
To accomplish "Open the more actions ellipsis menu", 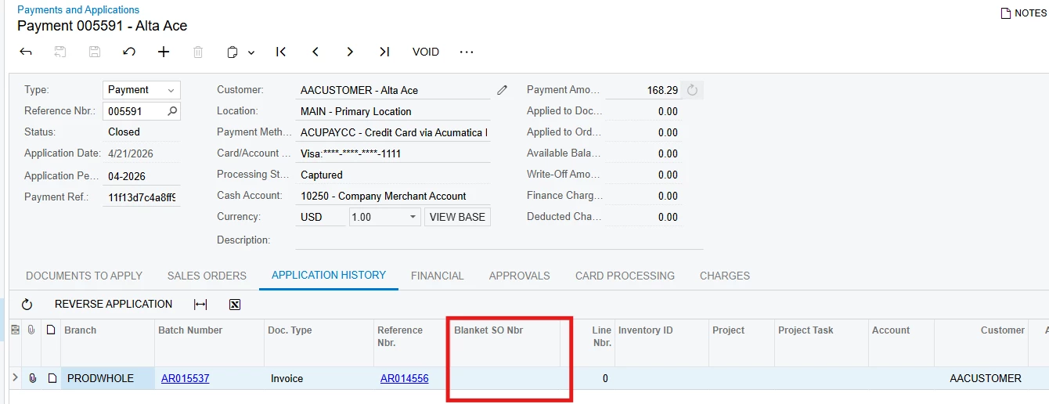I will click(x=467, y=52).
